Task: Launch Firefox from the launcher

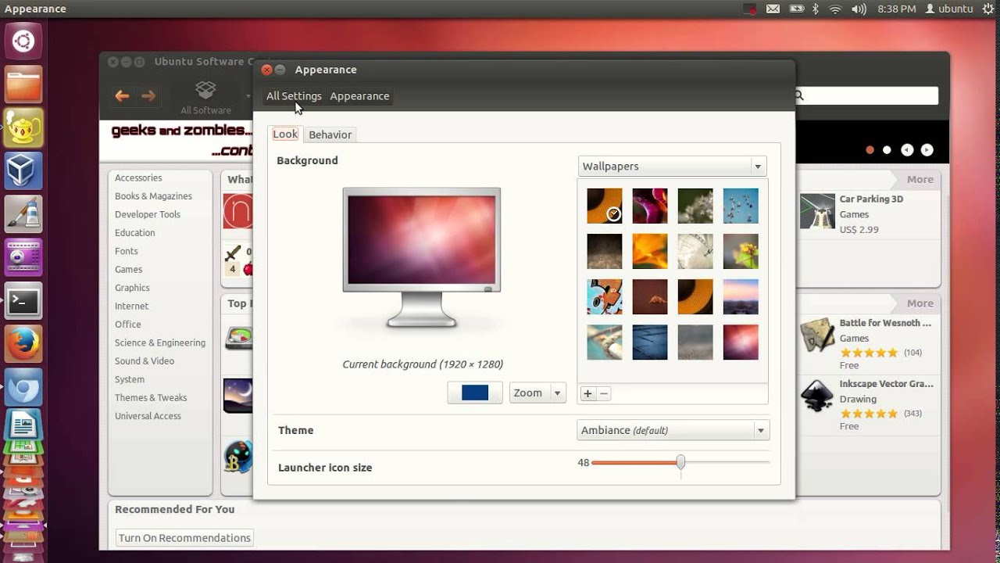Action: [x=23, y=343]
